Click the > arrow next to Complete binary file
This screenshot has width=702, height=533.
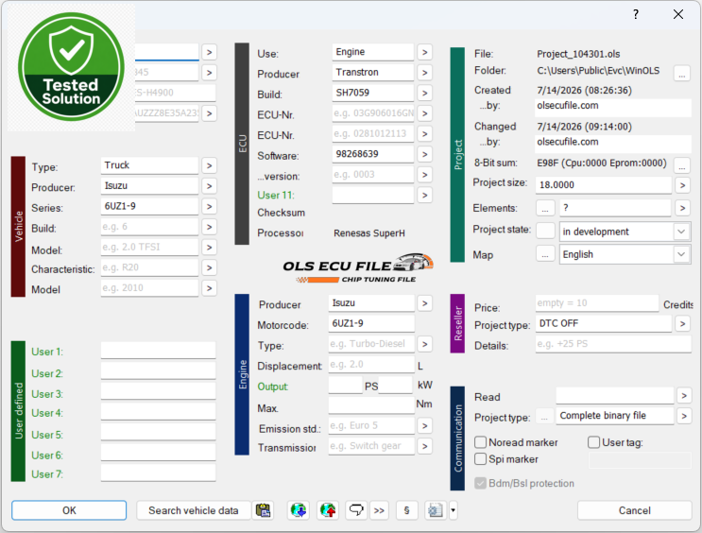click(684, 416)
